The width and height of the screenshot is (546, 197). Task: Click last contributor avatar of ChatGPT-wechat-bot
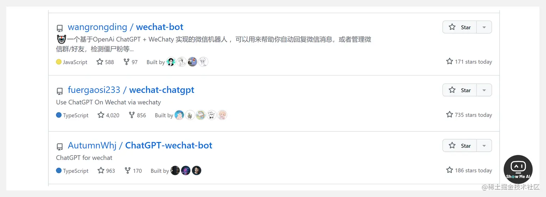pos(196,171)
